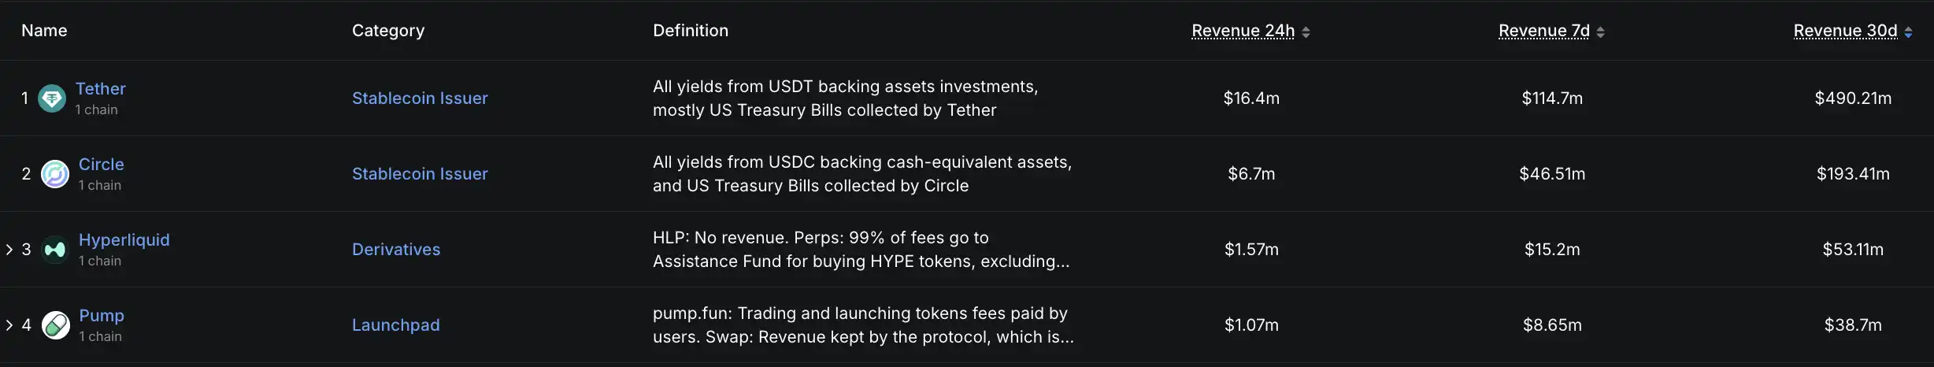Expand the Hyperliquid row chevron
The image size is (1934, 367).
click(9, 250)
